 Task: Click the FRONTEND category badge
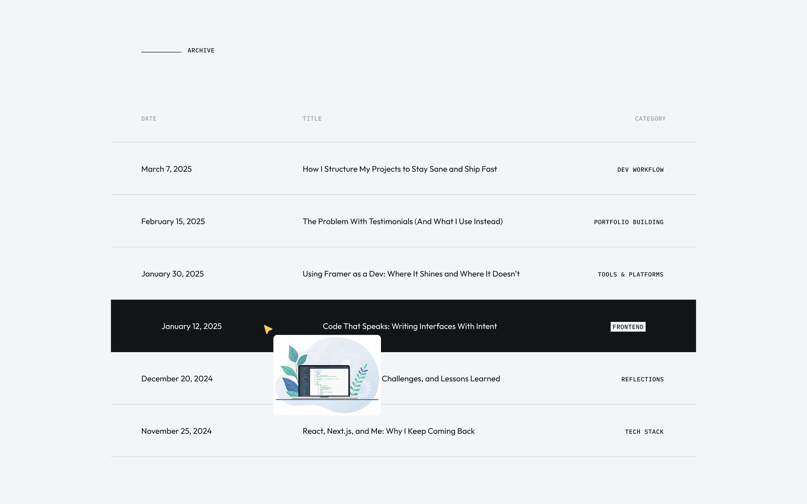click(x=628, y=327)
